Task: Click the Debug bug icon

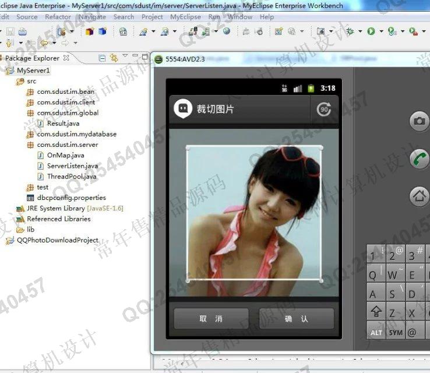Action: point(350,31)
